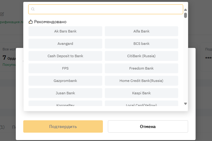Choose Home Credit Bank(Russia)
Viewport: 212px width, 141px height.
click(141, 81)
